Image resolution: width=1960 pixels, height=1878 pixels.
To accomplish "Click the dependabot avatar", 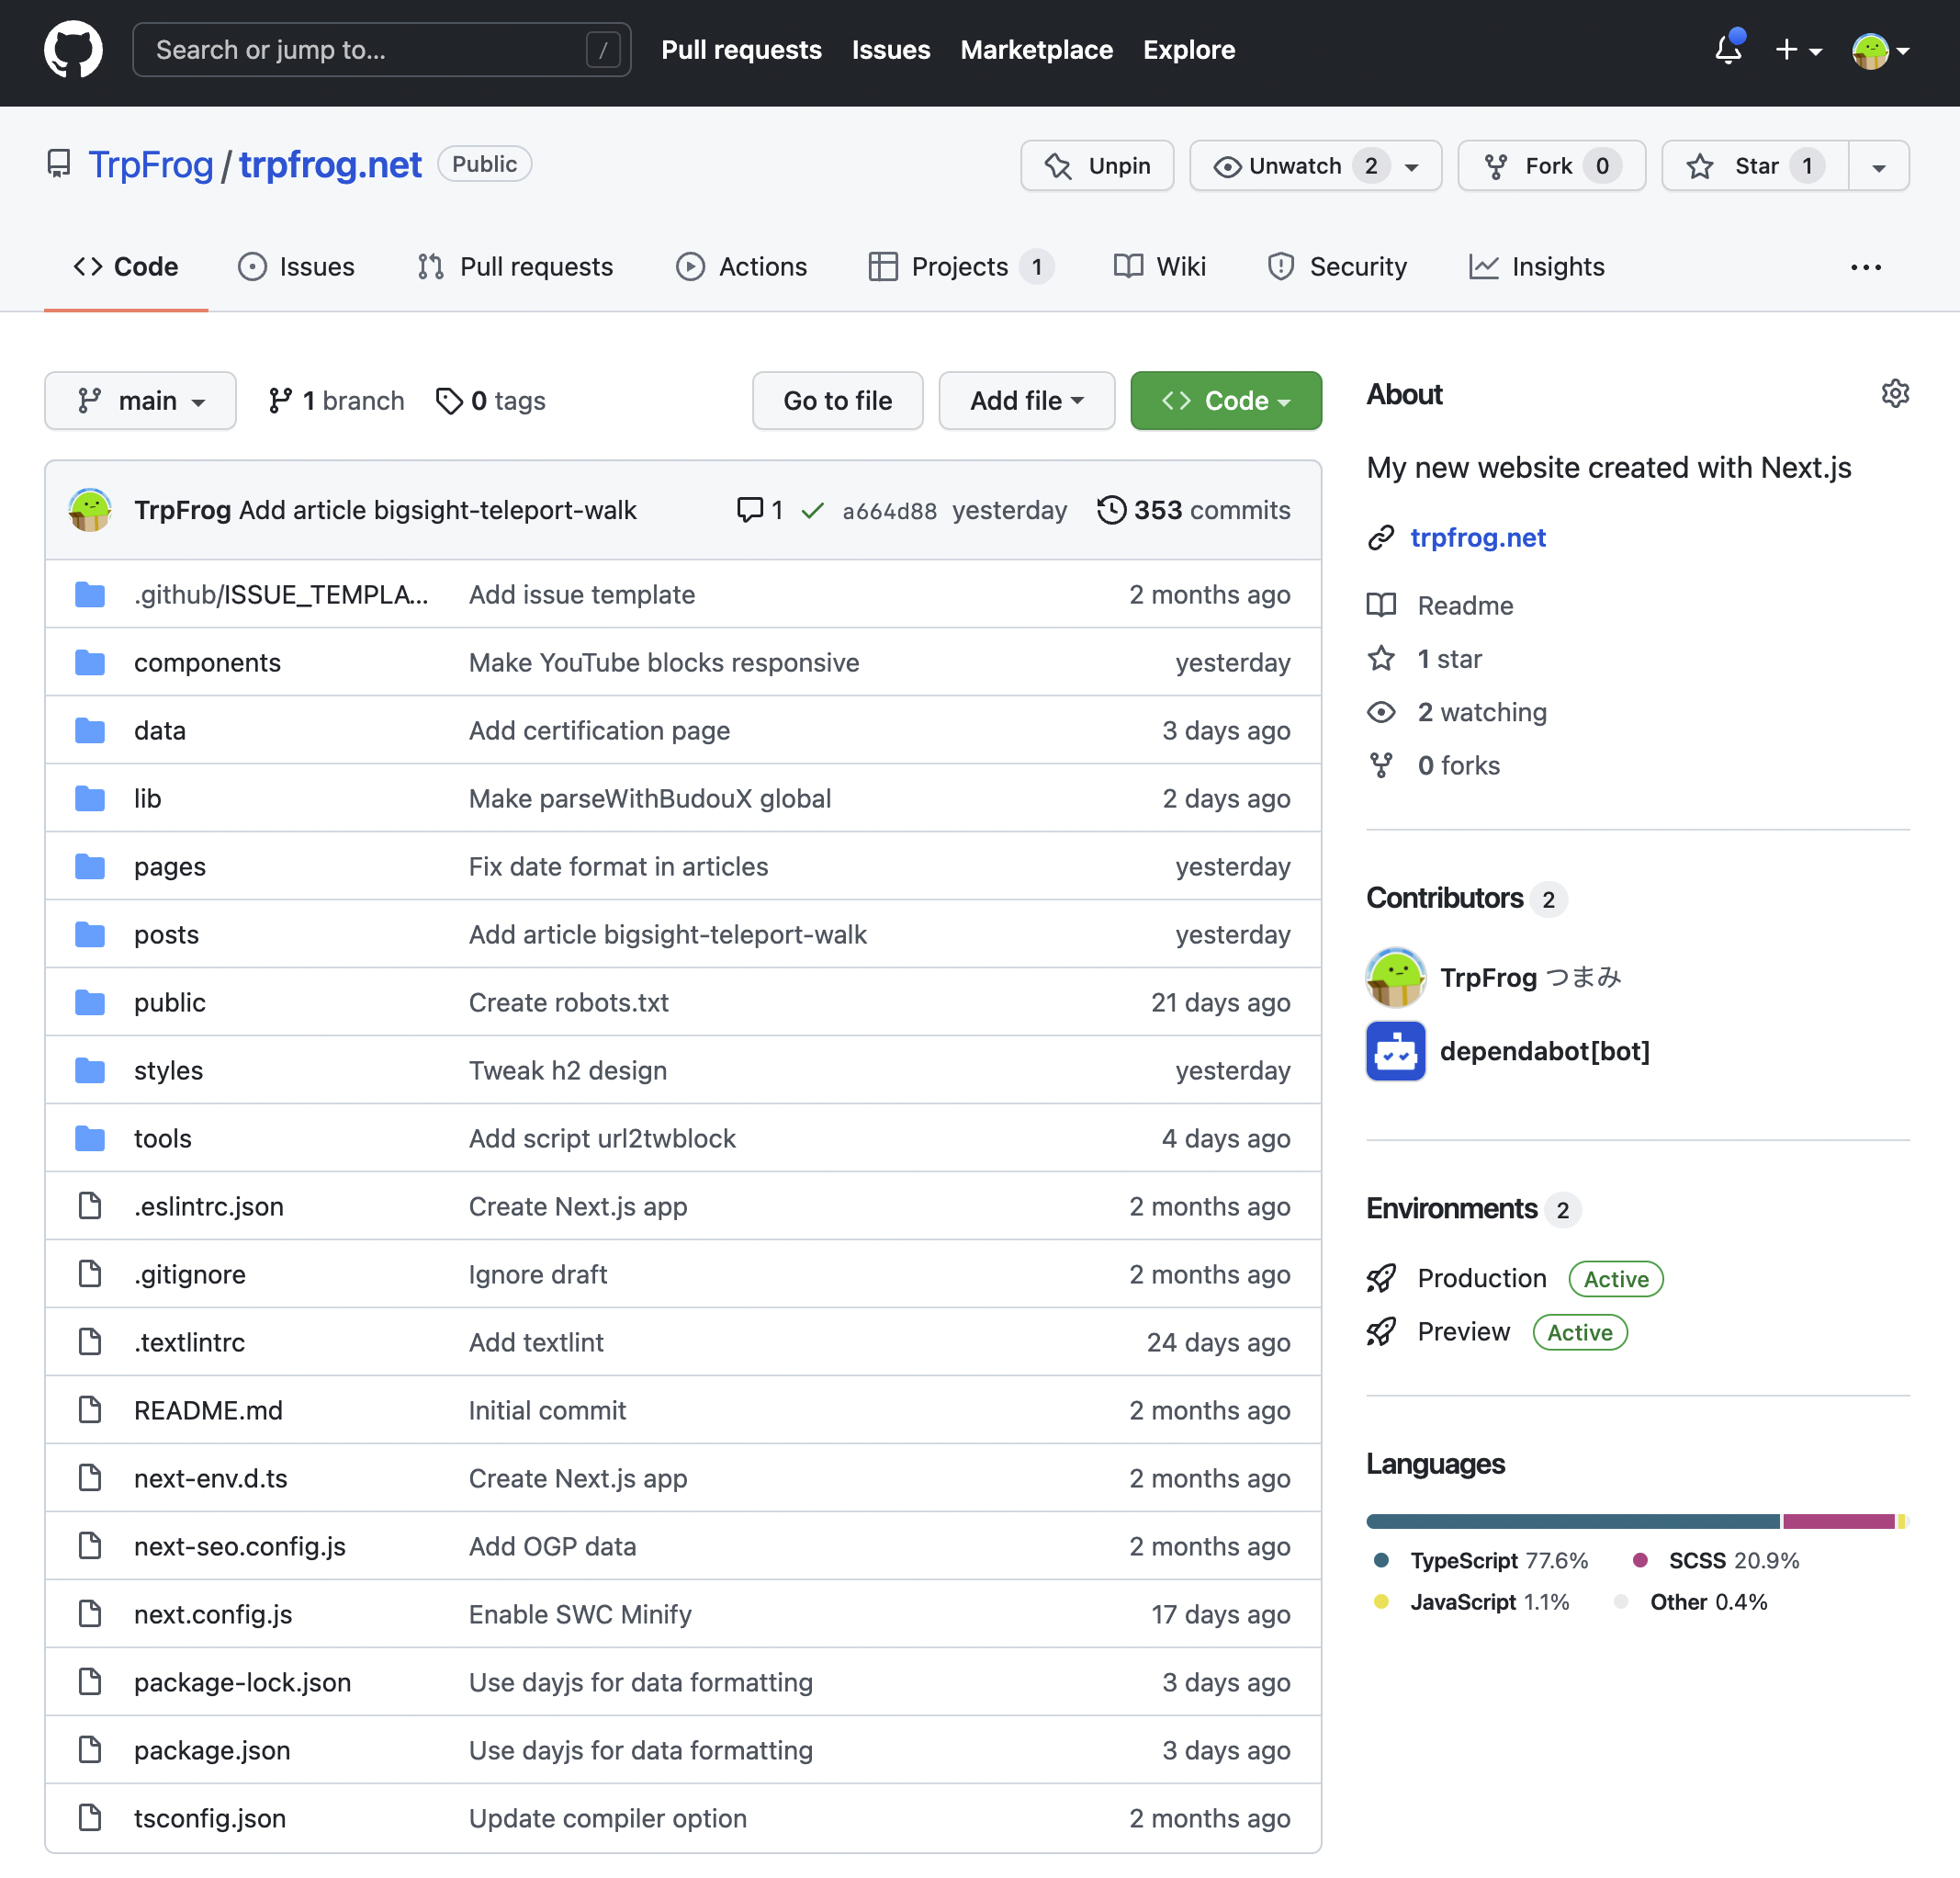I will pyautogui.click(x=1395, y=1050).
